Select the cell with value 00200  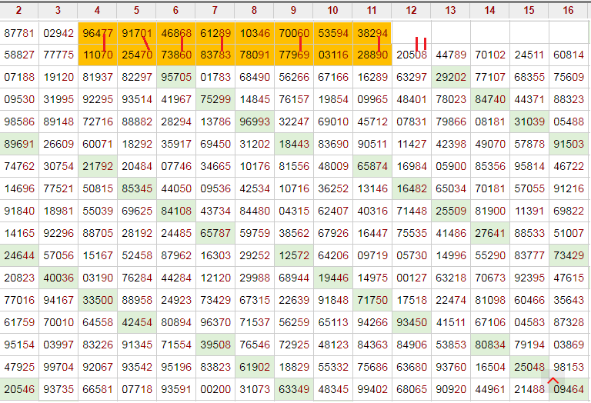(x=215, y=390)
